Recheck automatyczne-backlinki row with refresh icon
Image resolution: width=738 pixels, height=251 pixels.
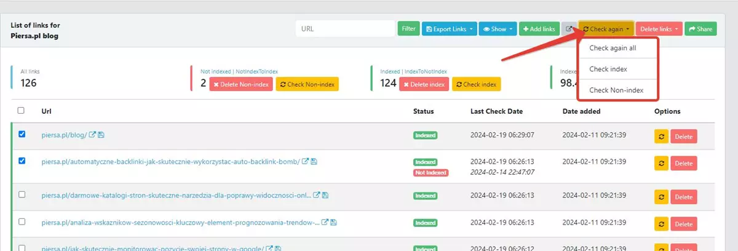click(661, 164)
